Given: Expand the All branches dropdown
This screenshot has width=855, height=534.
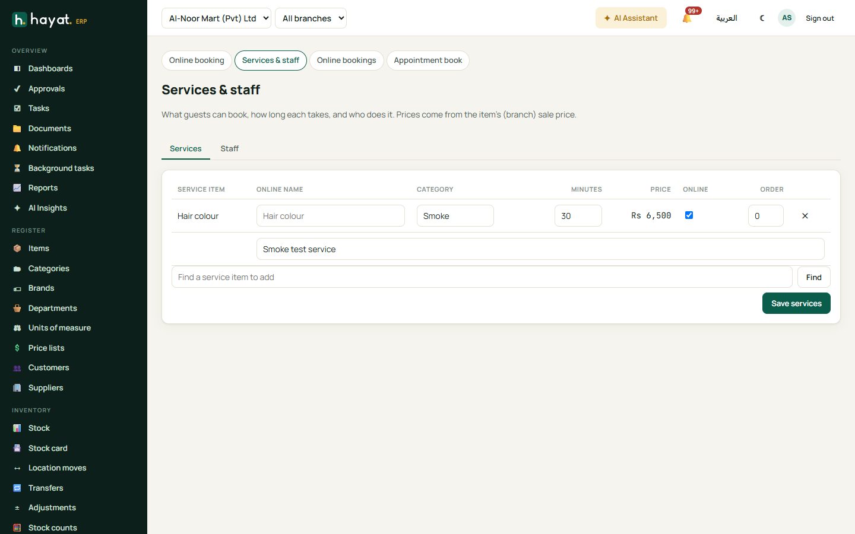Looking at the screenshot, I should coord(311,18).
